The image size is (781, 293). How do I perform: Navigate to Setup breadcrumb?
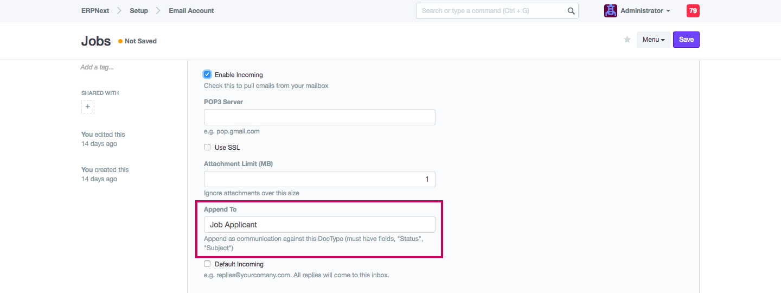(x=139, y=11)
